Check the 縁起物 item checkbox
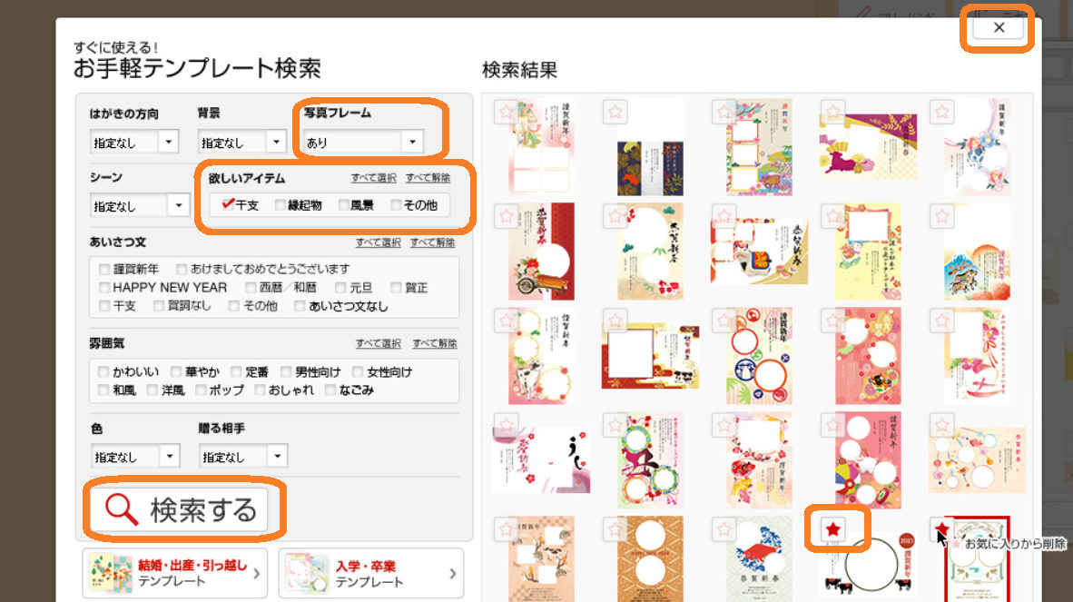The height and width of the screenshot is (602, 1073). (280, 204)
